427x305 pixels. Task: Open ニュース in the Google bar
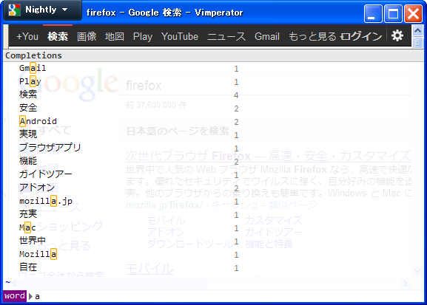click(226, 36)
